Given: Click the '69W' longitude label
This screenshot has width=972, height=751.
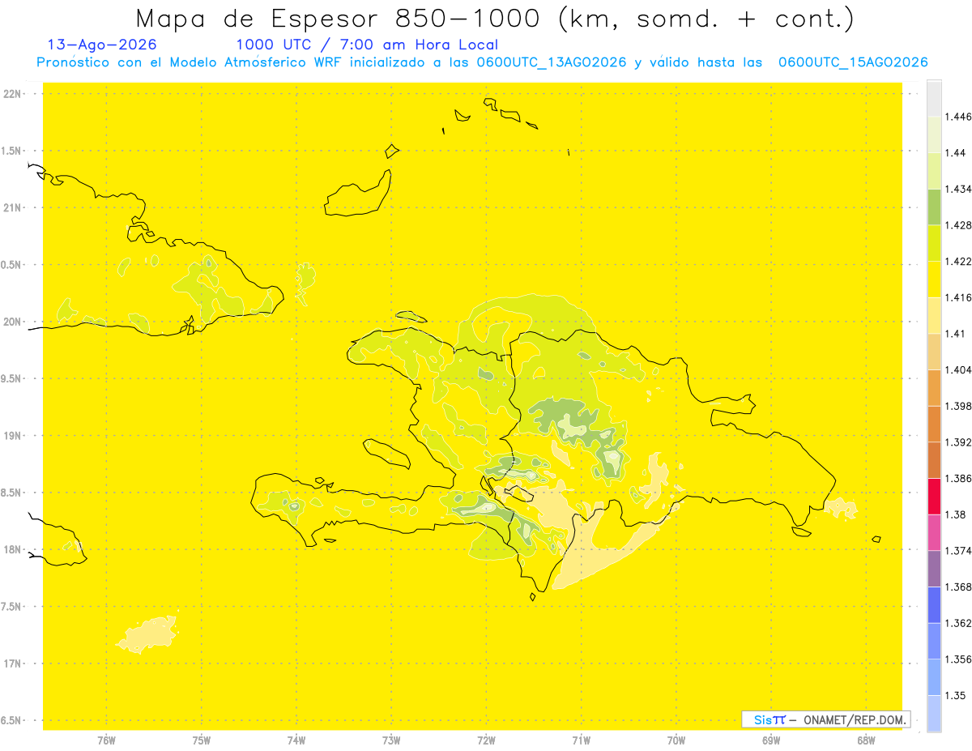Looking at the screenshot, I should tap(771, 740).
